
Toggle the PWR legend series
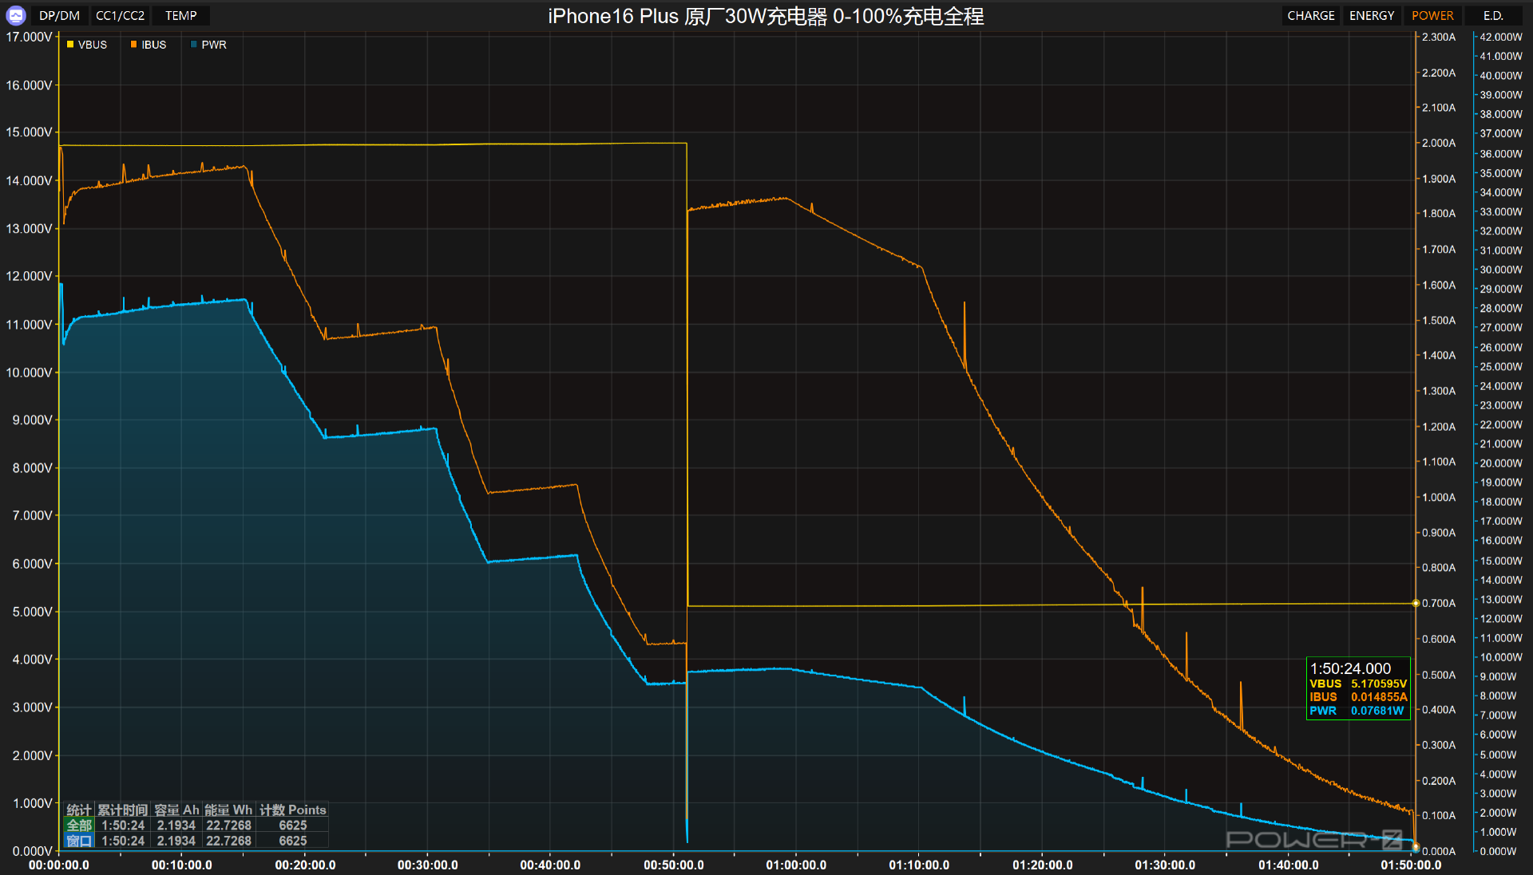(x=208, y=45)
